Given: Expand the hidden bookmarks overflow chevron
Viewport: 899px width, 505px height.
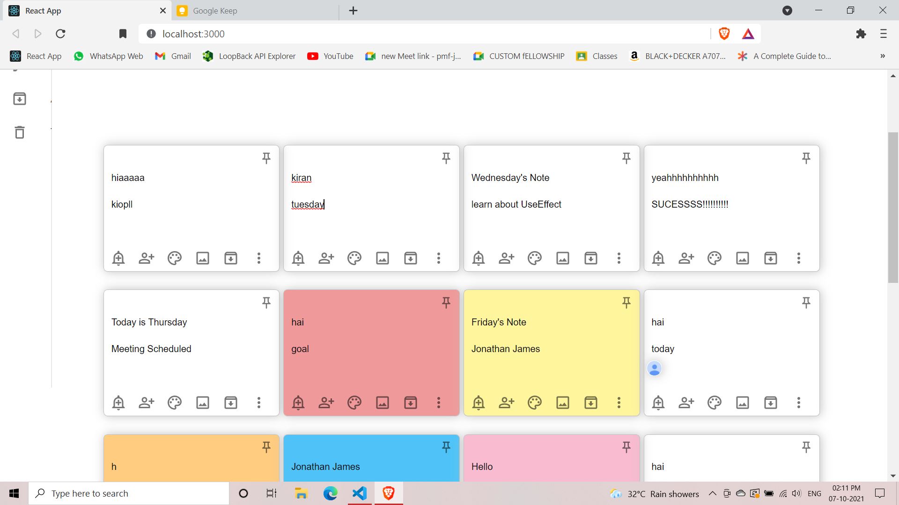Looking at the screenshot, I should point(883,56).
